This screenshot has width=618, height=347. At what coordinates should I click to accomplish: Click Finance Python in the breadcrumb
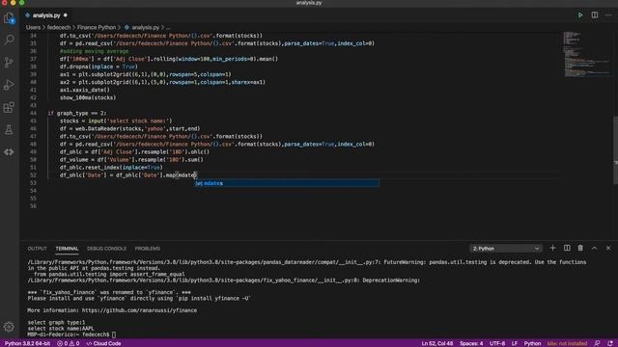97,28
